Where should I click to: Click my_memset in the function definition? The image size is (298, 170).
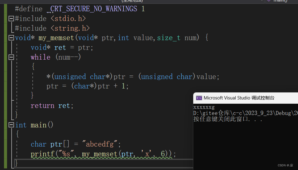coord(56,38)
